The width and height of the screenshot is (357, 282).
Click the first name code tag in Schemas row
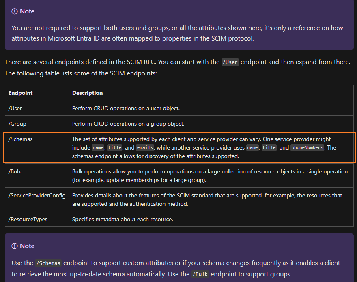coord(98,147)
